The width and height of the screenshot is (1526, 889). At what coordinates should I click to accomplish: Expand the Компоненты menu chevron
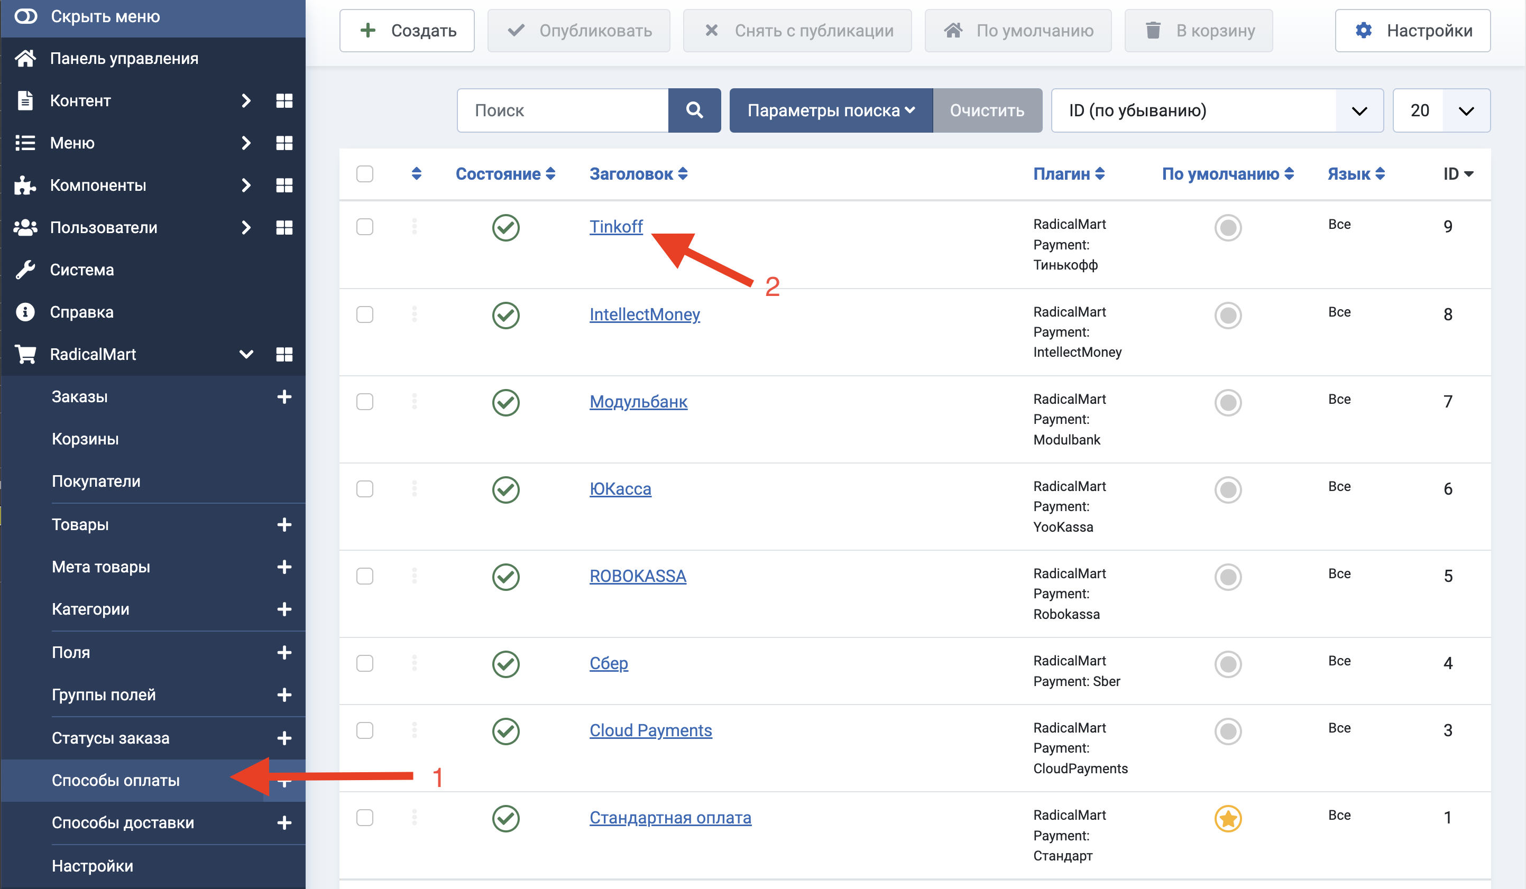(x=246, y=185)
